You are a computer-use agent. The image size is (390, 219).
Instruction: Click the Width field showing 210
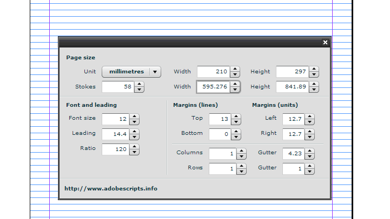pos(214,72)
